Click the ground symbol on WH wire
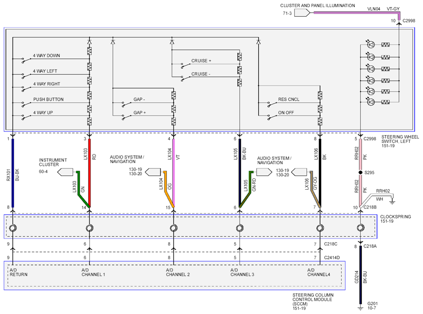The height and width of the screenshot is (314, 423). point(392,201)
